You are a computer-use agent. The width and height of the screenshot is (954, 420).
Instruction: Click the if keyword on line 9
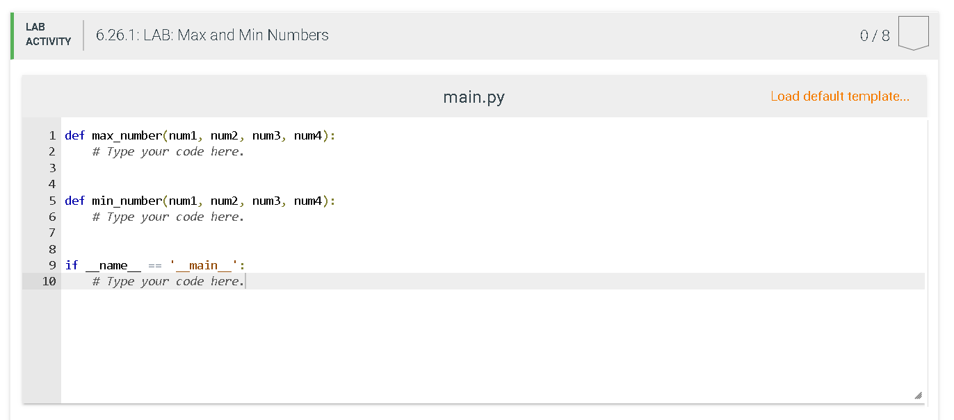69,265
